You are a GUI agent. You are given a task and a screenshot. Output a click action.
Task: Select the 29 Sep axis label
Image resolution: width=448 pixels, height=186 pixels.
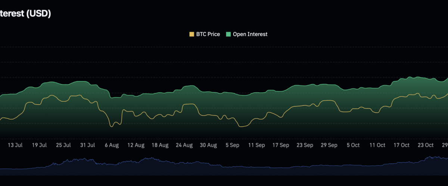329,145
